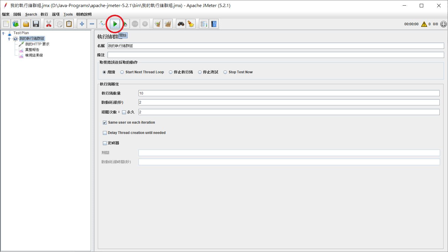Image resolution: width=448 pixels, height=252 pixels.
Task: Enable the 定時器 scheduler checkbox
Action: 105,143
